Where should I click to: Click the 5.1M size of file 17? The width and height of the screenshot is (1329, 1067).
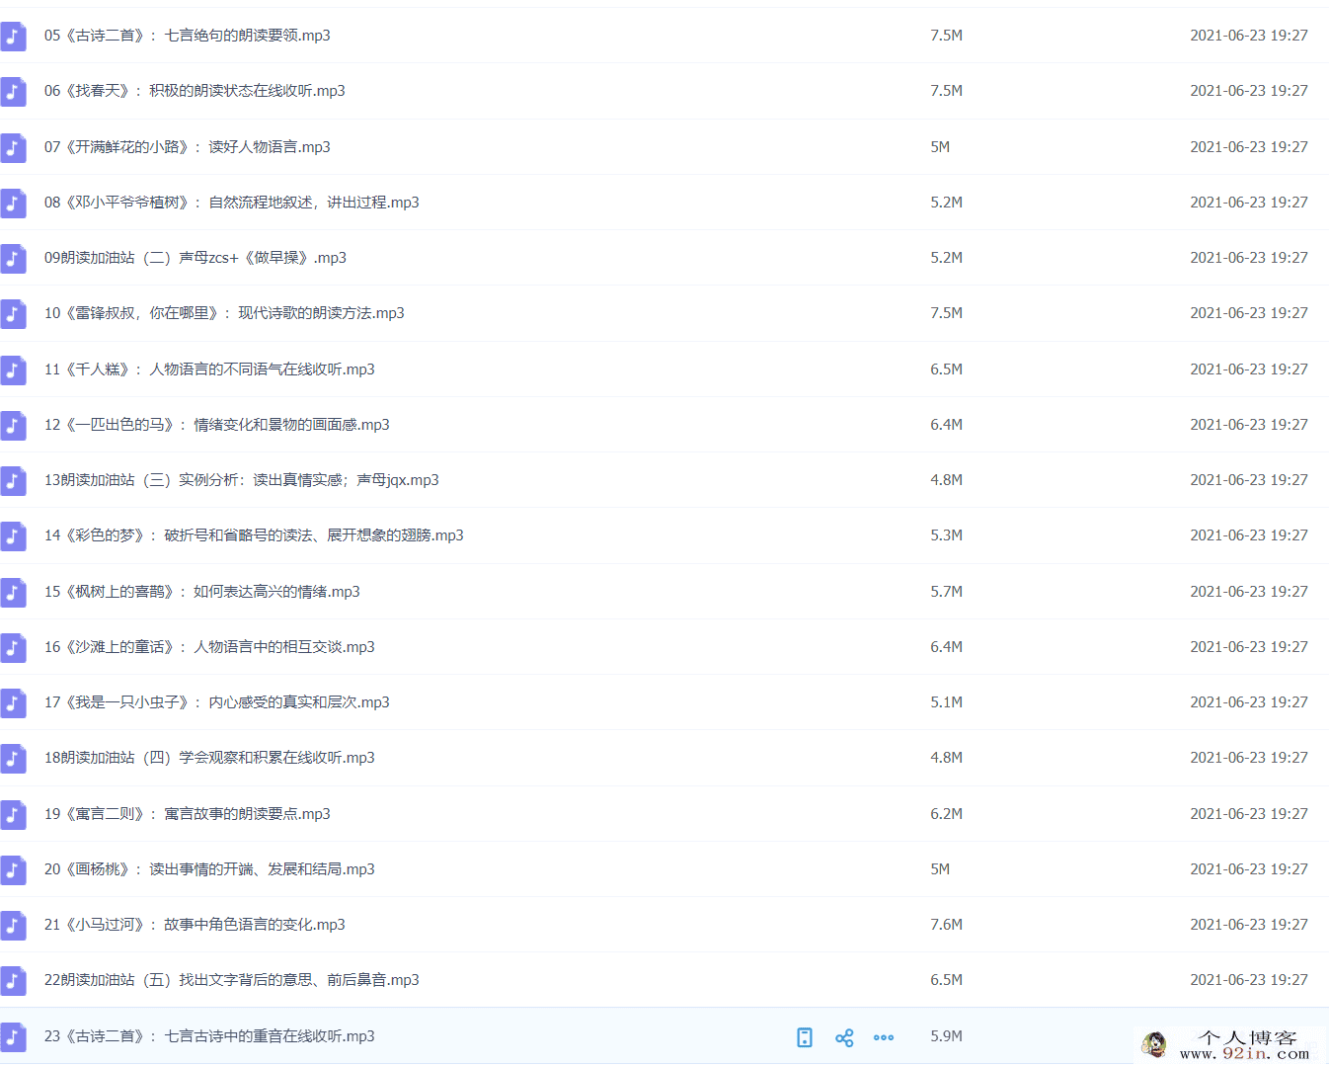(946, 702)
